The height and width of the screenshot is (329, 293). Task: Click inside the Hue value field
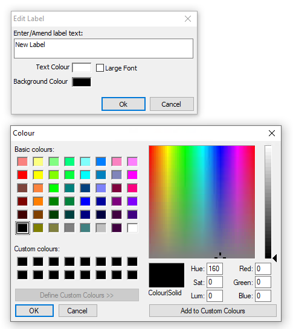tap(214, 269)
